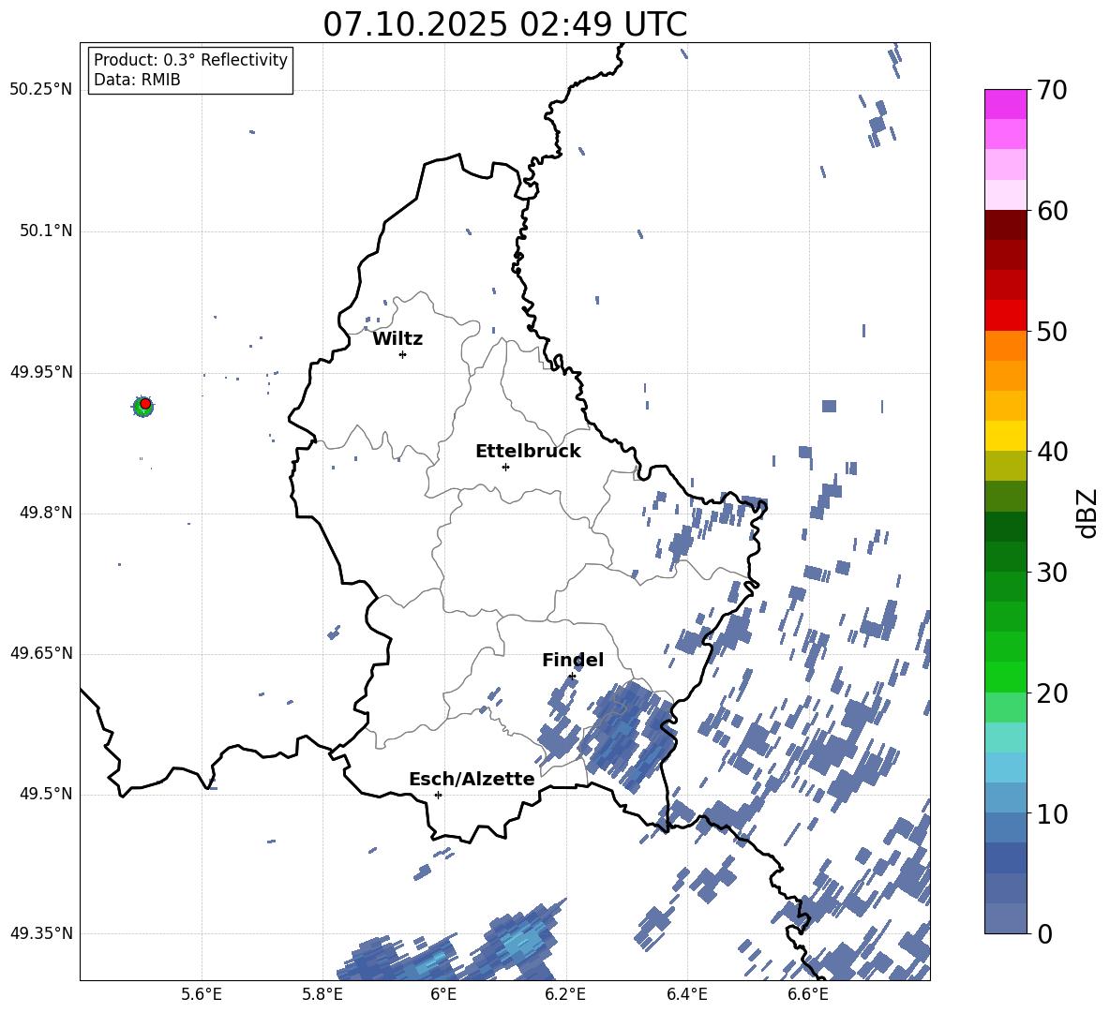Click the 49.95°N latitude label
The height and width of the screenshot is (1013, 1110).
(40, 372)
